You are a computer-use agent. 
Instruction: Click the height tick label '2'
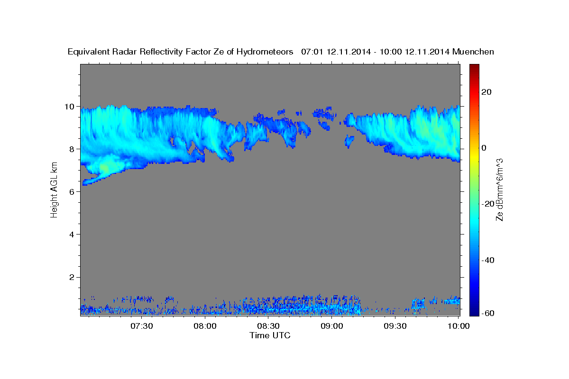click(x=72, y=277)
